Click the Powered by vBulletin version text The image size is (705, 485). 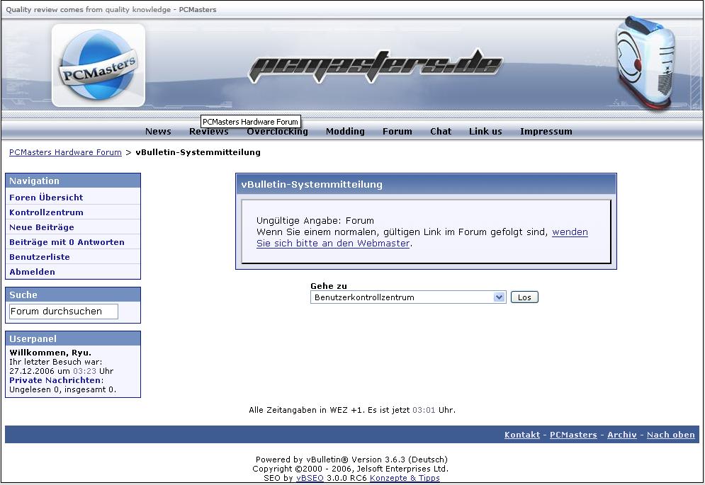click(351, 460)
